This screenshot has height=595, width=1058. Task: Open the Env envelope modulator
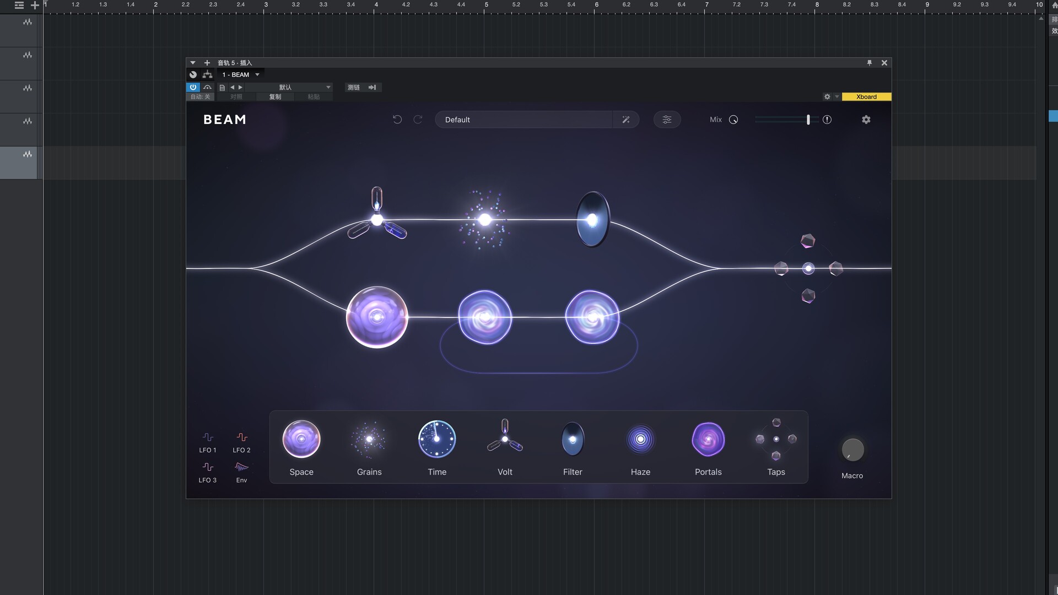(241, 472)
